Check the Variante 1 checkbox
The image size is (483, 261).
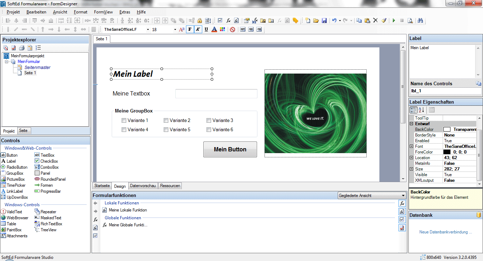124,120
